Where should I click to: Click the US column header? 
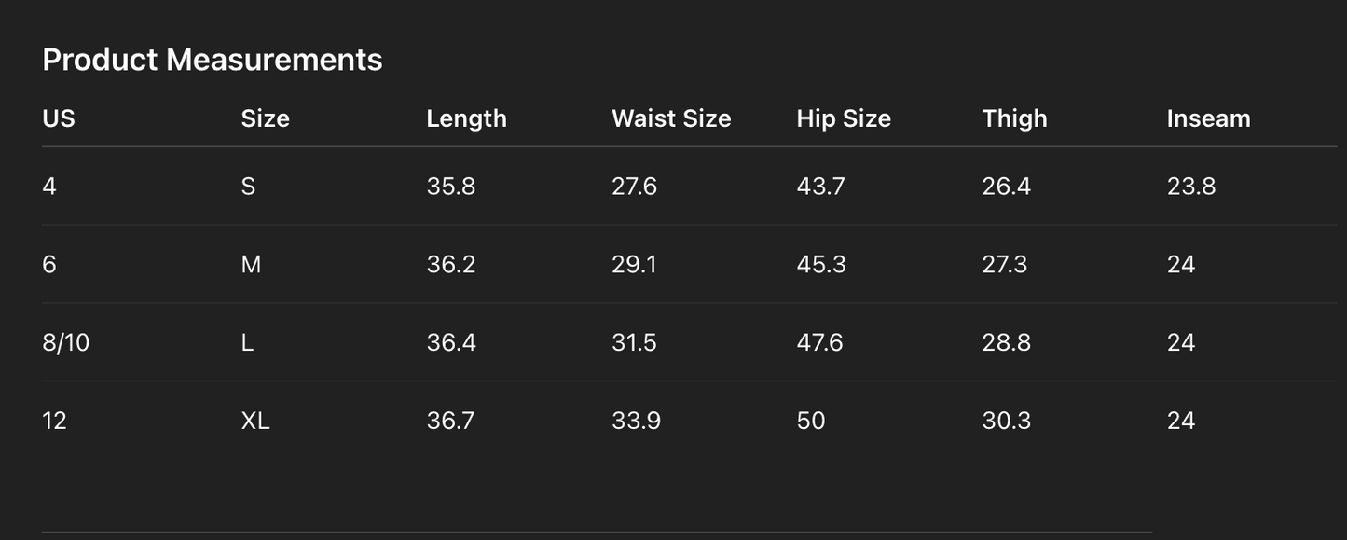tap(59, 118)
